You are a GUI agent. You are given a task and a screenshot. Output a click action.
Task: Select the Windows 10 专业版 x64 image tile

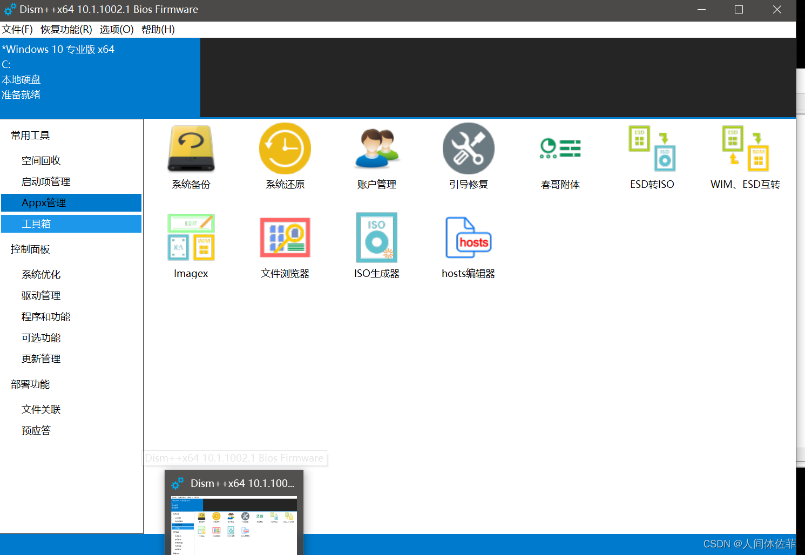tap(100, 78)
